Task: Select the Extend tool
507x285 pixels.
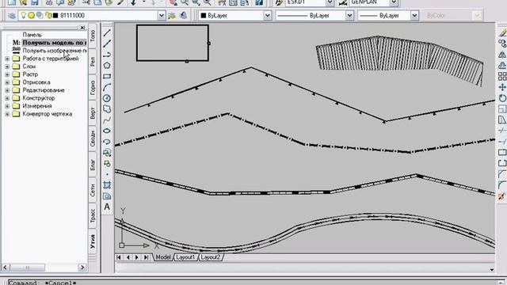Action: click(502, 142)
